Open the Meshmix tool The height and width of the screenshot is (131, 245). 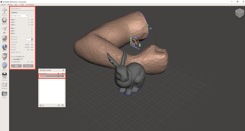(4, 20)
